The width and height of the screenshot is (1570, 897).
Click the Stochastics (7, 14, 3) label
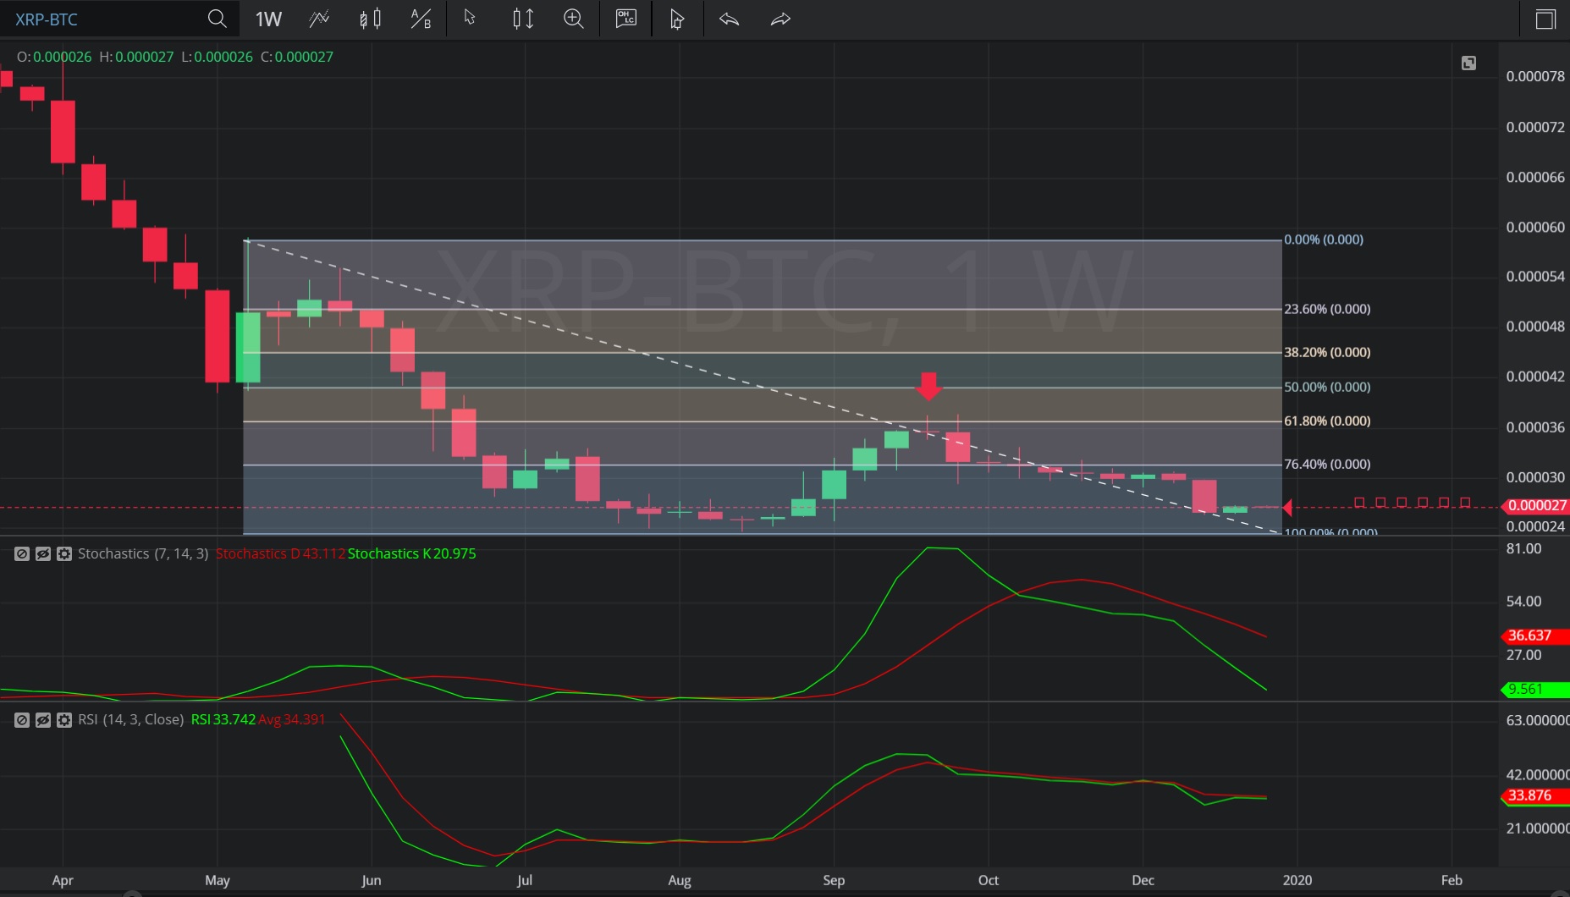(143, 553)
